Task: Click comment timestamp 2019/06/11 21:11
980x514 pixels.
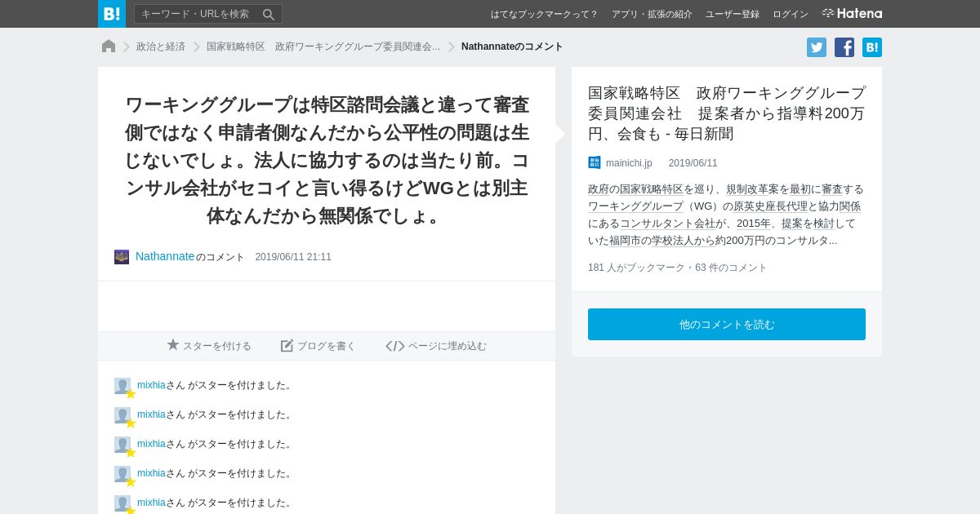Action: [x=293, y=257]
